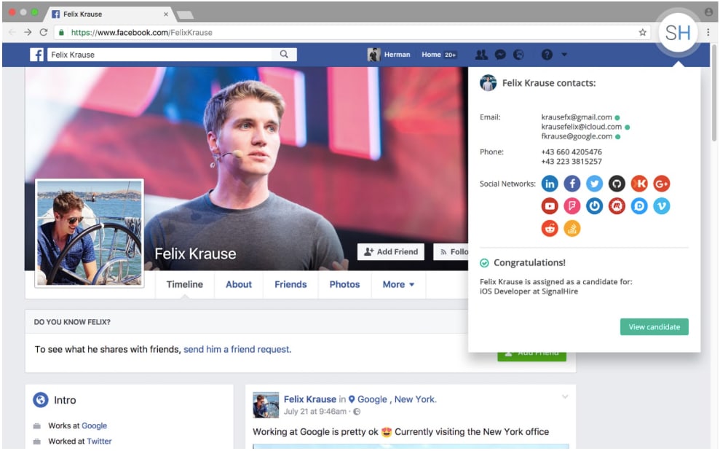This screenshot has width=720, height=451.
Task: Open the Google link in Intro section
Action: [x=94, y=425]
